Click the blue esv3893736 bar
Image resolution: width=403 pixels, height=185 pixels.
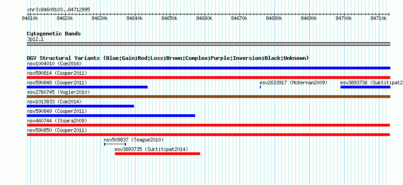pos(365,87)
